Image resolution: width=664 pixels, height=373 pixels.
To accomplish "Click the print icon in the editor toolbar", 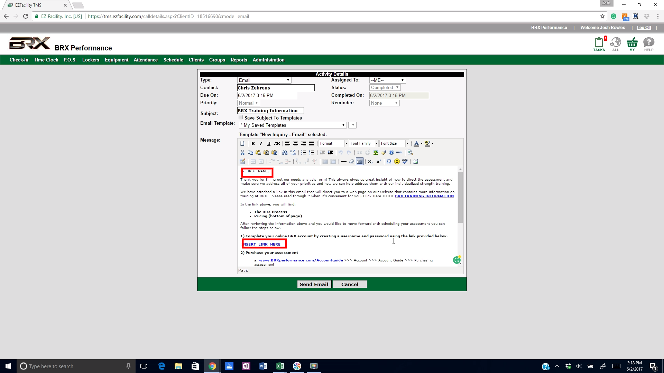I will click(x=416, y=162).
